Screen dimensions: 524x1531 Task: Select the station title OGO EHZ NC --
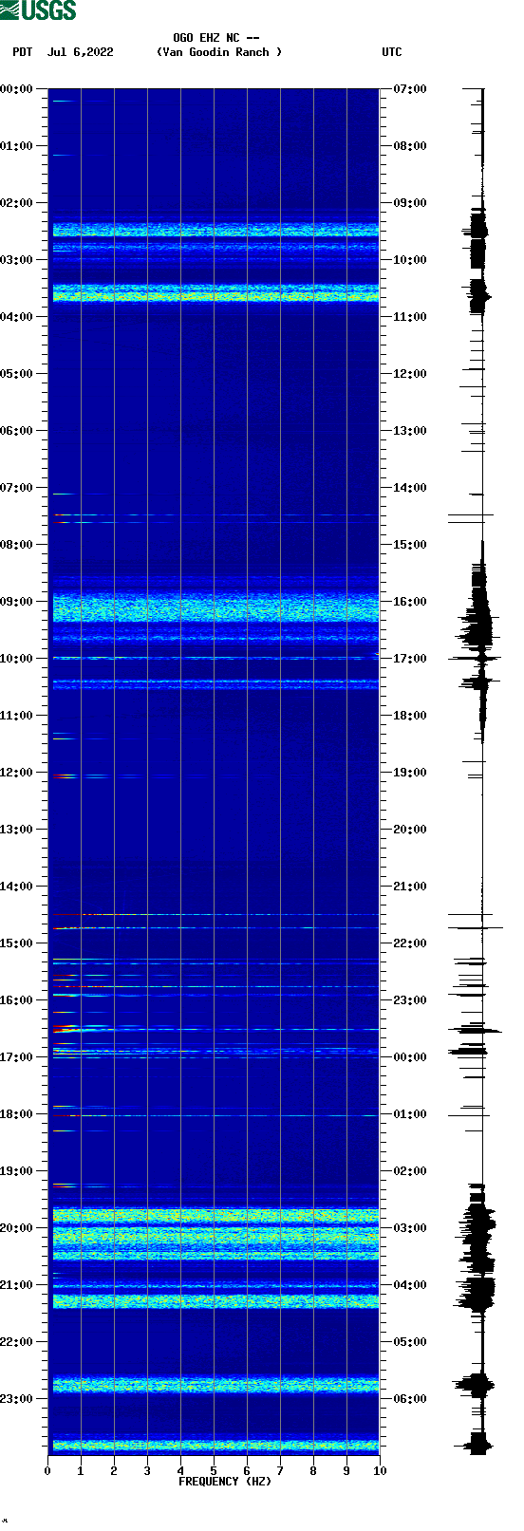(216, 38)
